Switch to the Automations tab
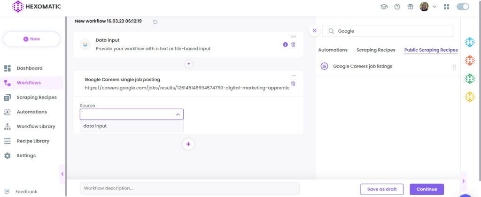The height and width of the screenshot is (197, 481). pyautogui.click(x=333, y=50)
